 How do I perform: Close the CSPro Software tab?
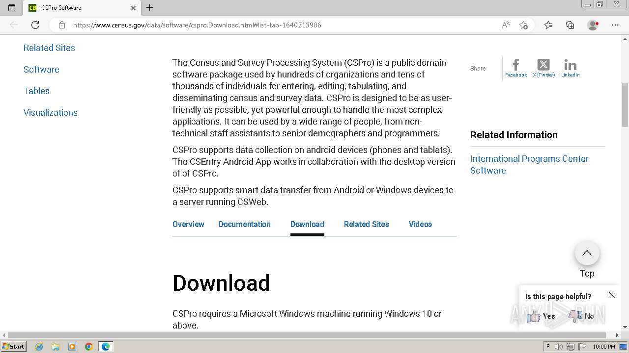click(133, 8)
